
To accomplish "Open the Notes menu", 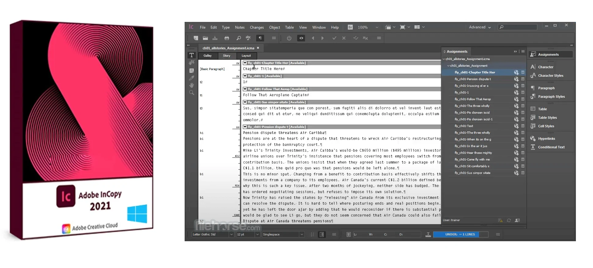I will point(240,27).
